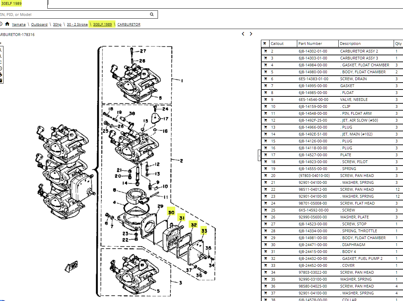
Task: Add WASHER, PLATE to cart
Action: click(x=265, y=217)
